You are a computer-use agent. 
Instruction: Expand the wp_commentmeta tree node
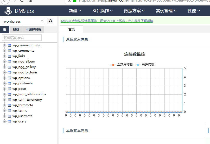point(4,45)
